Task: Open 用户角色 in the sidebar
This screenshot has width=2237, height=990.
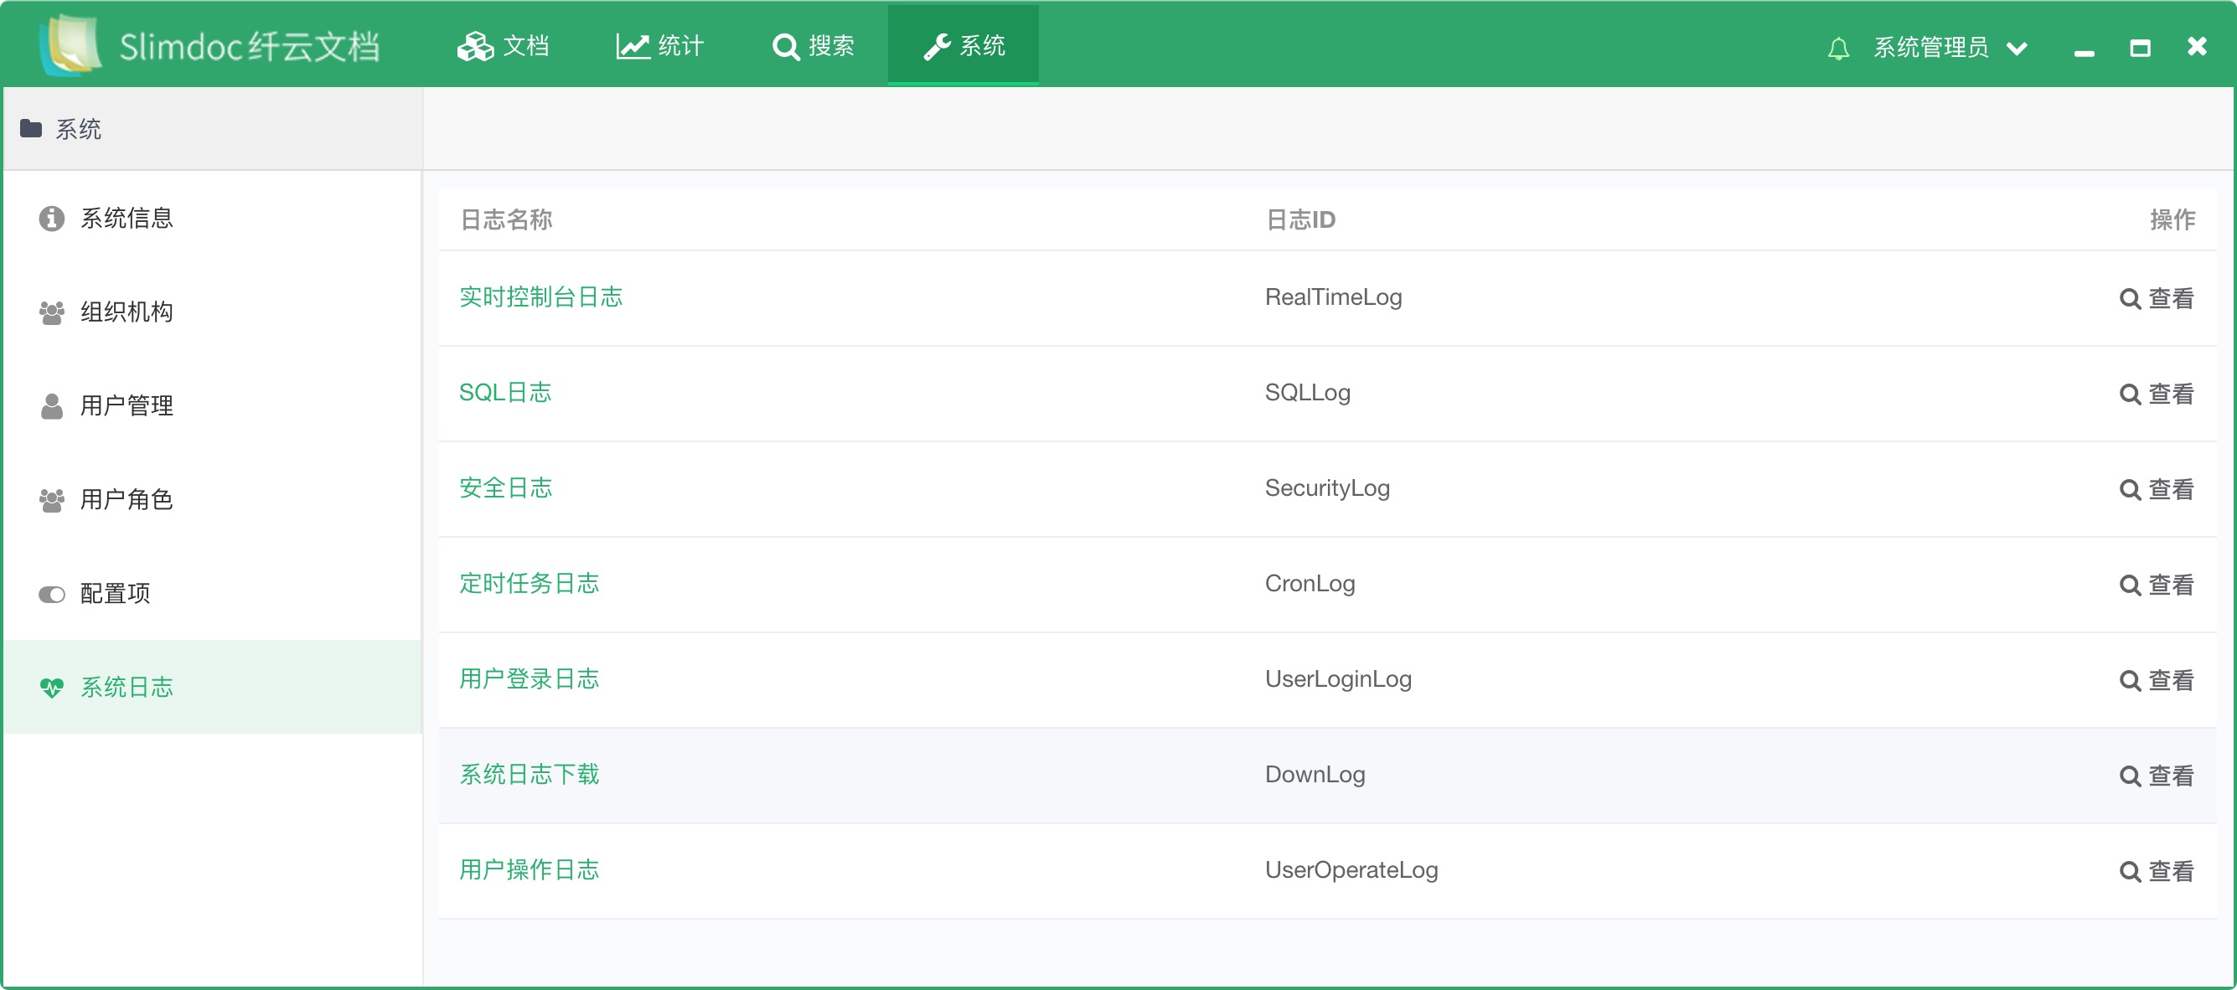Action: point(212,499)
